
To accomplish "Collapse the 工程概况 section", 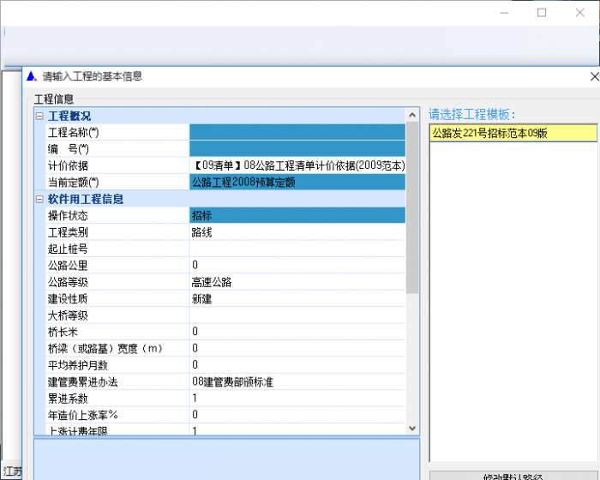I will pyautogui.click(x=39, y=116).
